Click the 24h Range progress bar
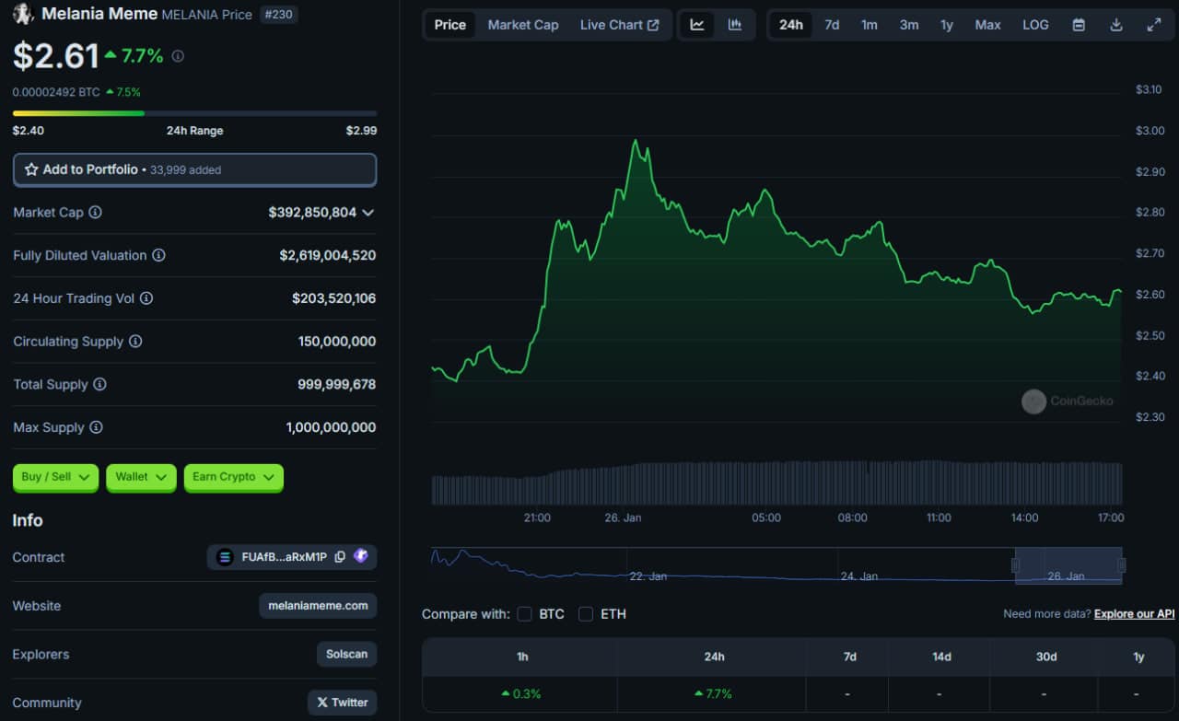The height and width of the screenshot is (721, 1179). (x=194, y=113)
